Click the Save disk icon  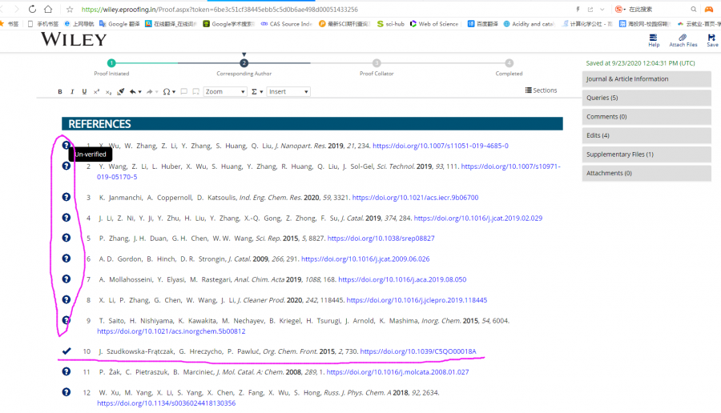click(x=711, y=39)
